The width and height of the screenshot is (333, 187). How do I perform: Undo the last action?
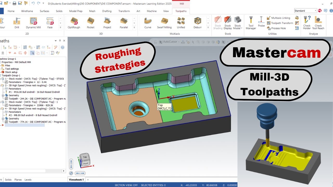coord(33,3)
